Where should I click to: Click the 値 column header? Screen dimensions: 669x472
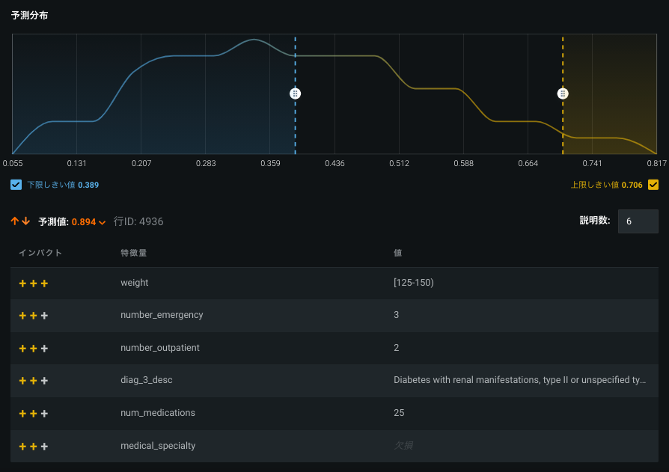pyautogui.click(x=398, y=253)
